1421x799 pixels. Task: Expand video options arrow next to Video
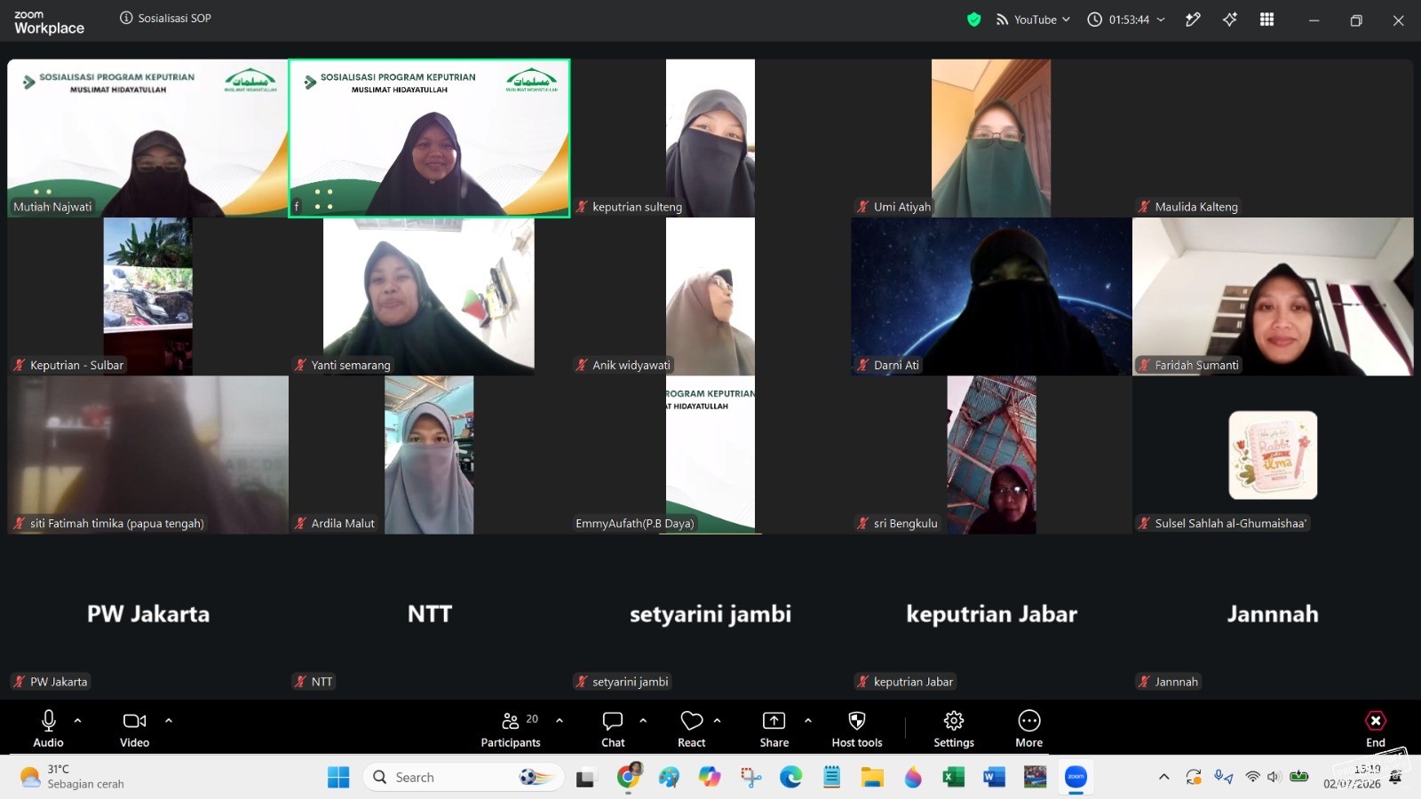pyautogui.click(x=169, y=720)
